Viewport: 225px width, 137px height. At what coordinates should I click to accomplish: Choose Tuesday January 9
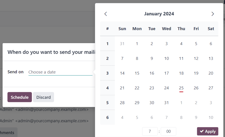click(152, 58)
